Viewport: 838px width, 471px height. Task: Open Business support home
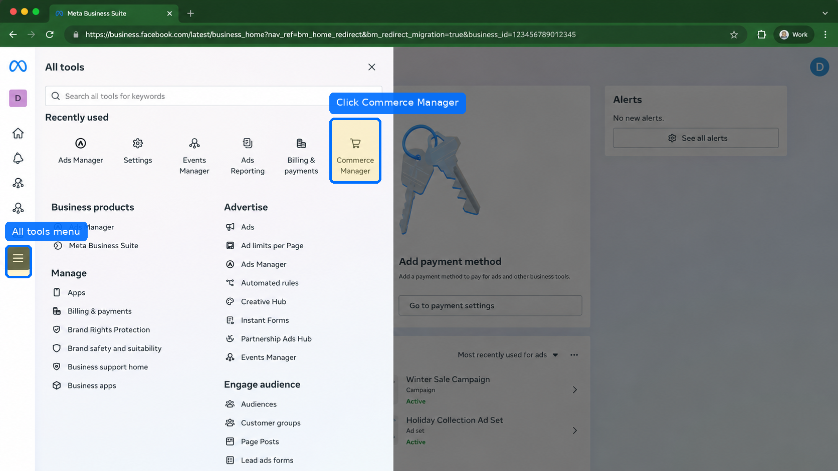tap(100, 367)
